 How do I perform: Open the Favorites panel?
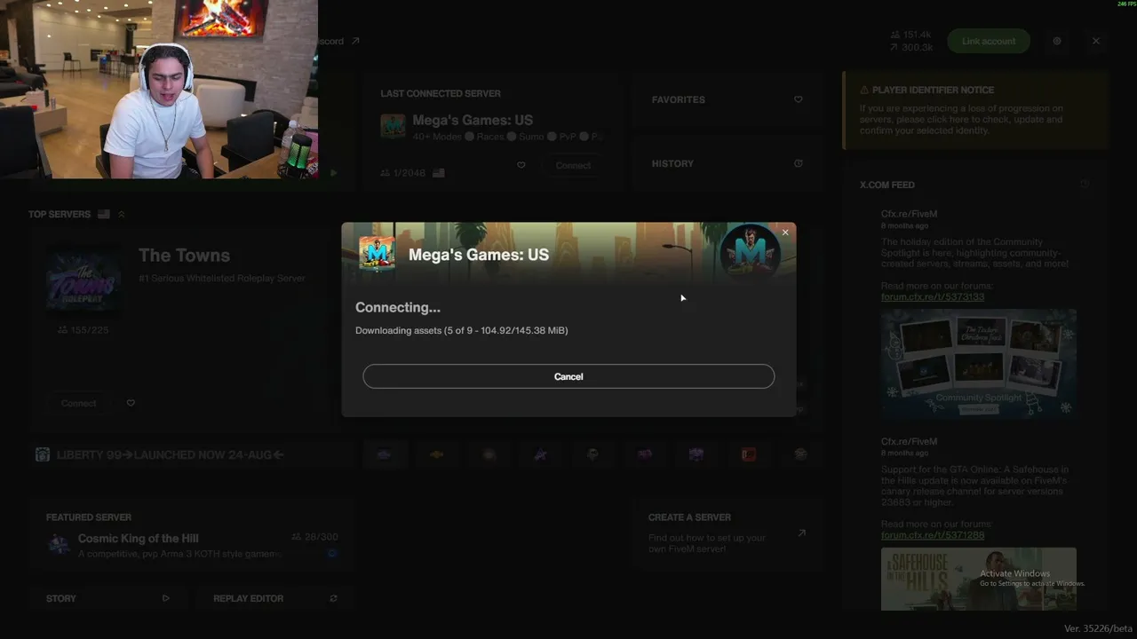(728, 100)
